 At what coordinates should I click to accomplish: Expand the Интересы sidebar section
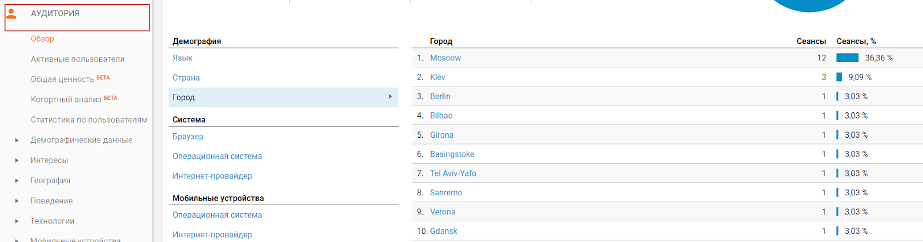click(17, 160)
